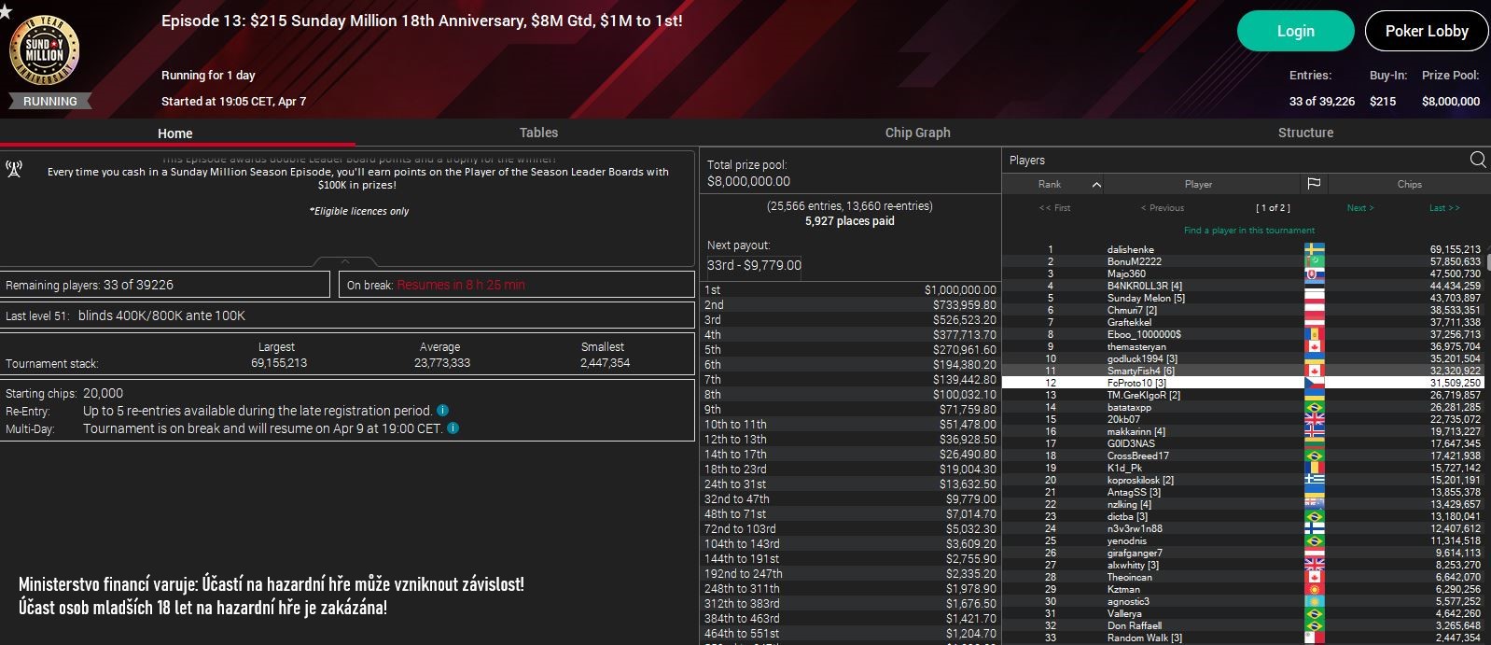Click page indicator '[ 1 of 2 ]'
1491x645 pixels.
pos(1273,208)
